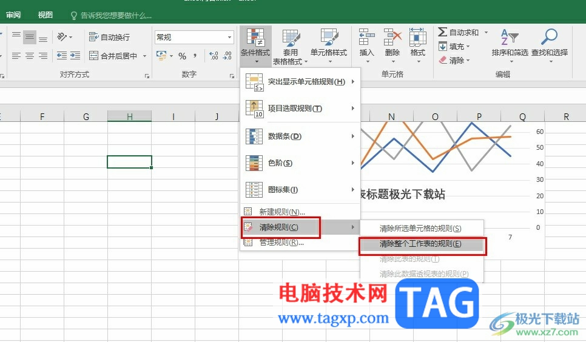Increase decimal places
Image resolution: width=586 pixels, height=342 pixels.
[x=214, y=56]
